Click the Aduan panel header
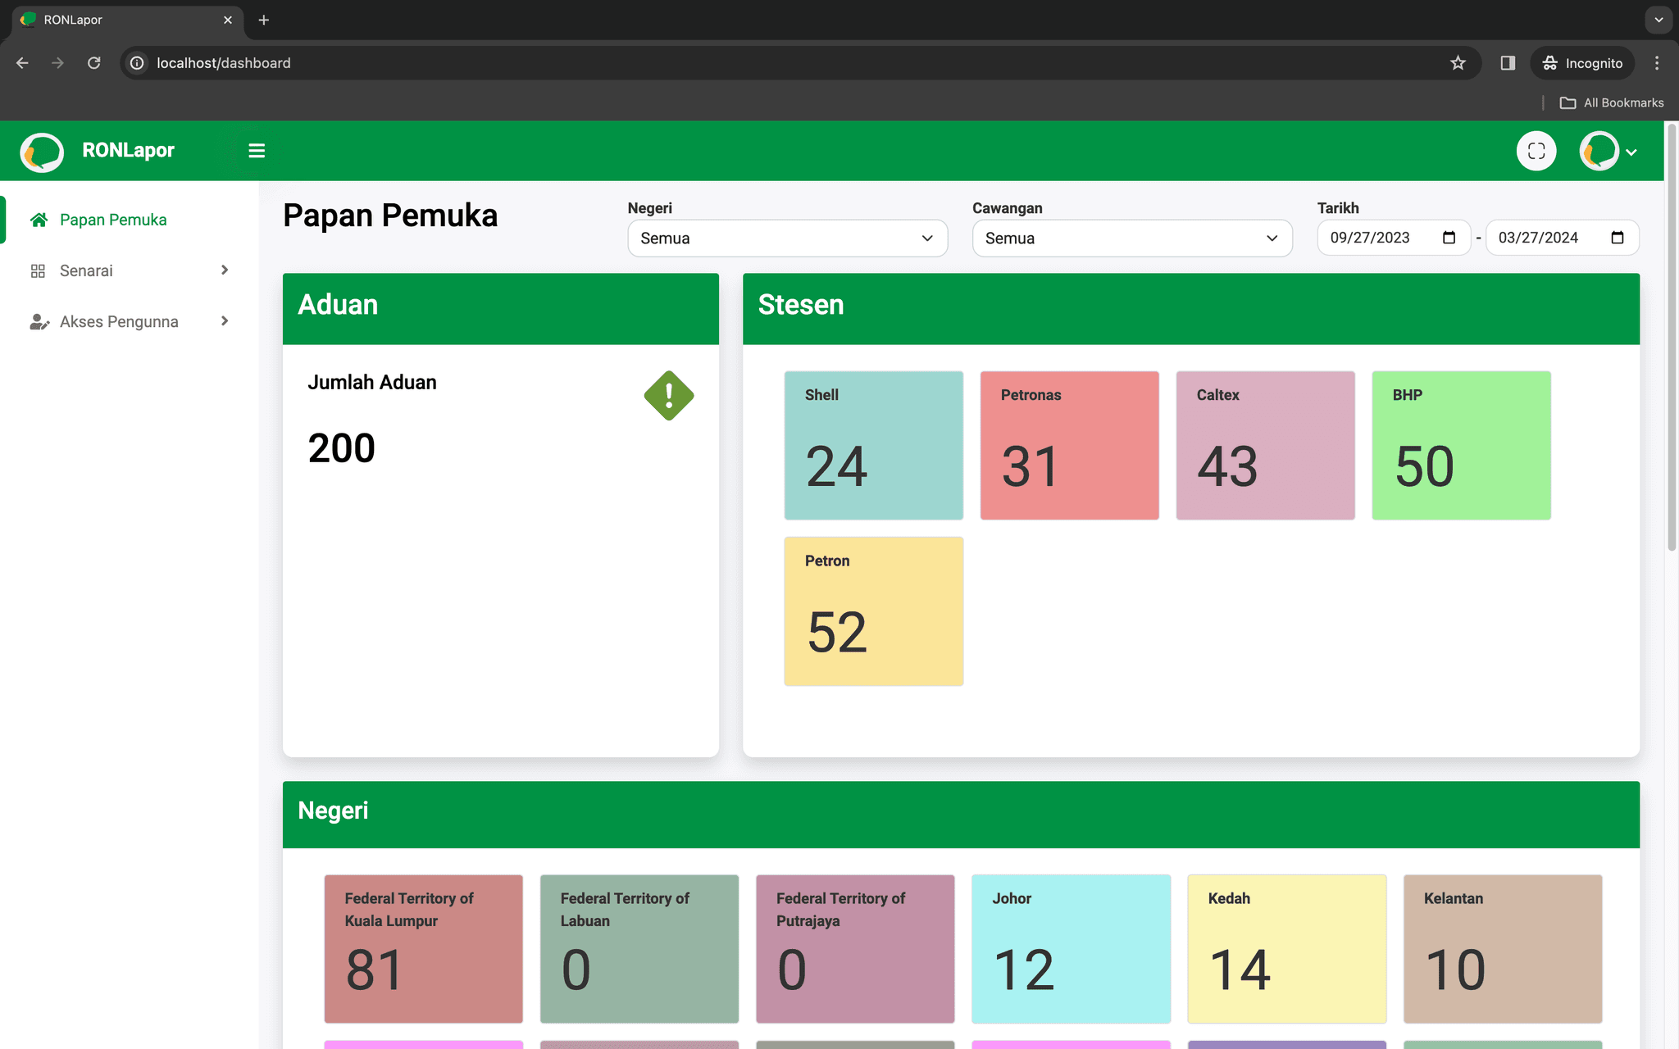1679x1049 pixels. point(501,308)
